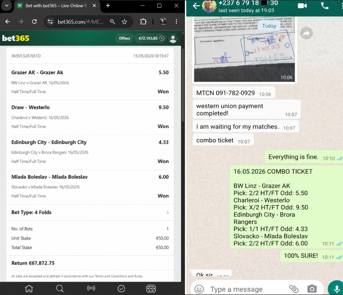Click the MTCN 091-782-0929 message
Viewport: 343px width, 295px height.
[x=234, y=93]
